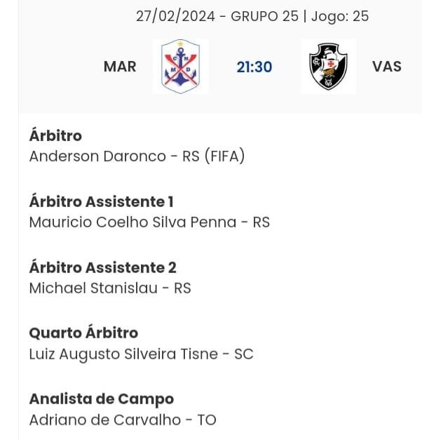The image size is (422, 440).
Task: Select the 21:30 kickoff time
Action: 254,67
